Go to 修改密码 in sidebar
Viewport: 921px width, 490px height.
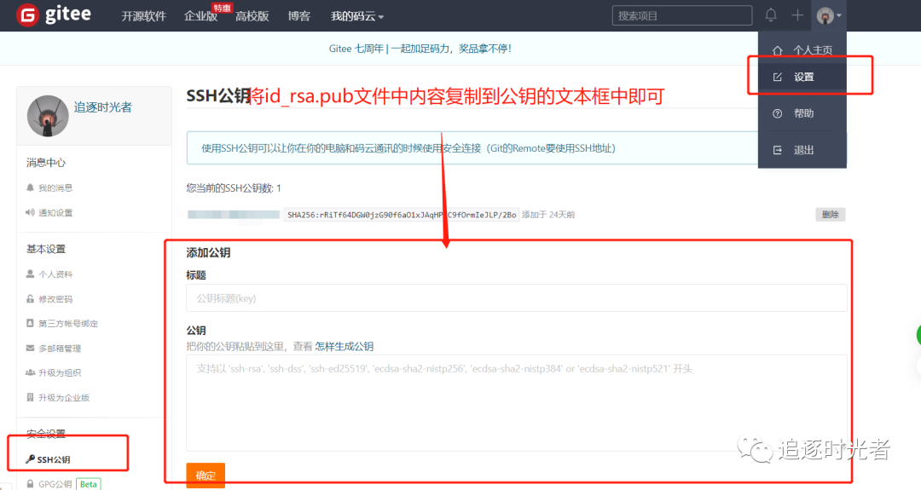point(55,299)
